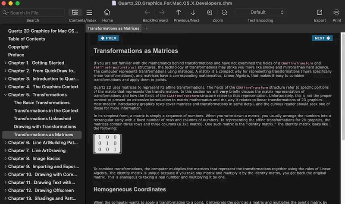Viewport: 345px width, 204px height.
Task: Open the Default text encoding dropdown
Action: coord(260,13)
